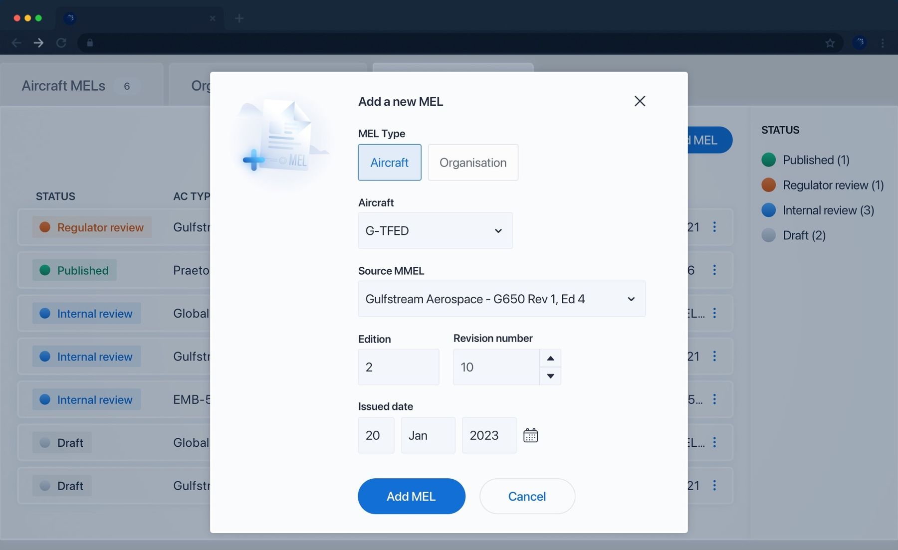Expand the Aircraft G-TFED dropdown

point(435,231)
